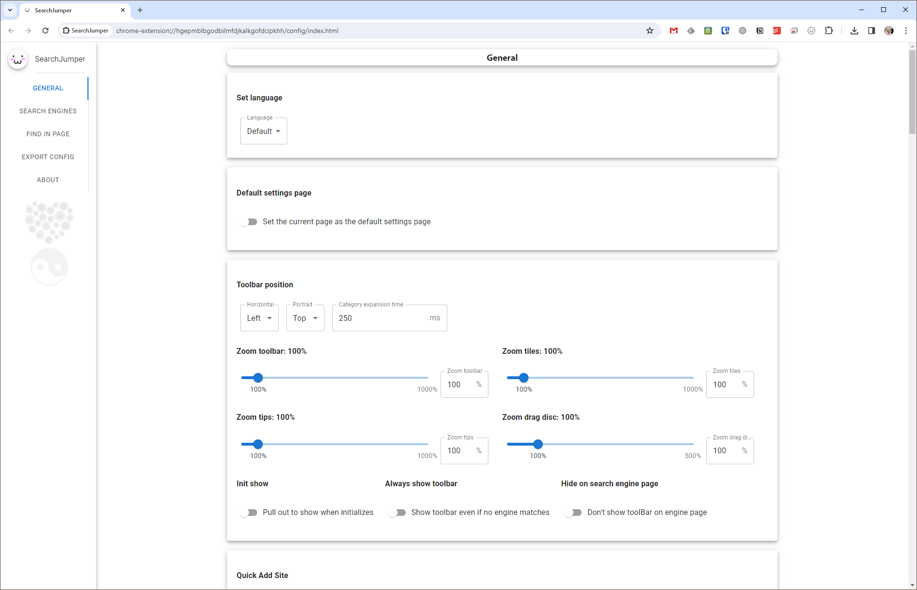
Task: Go forward using the browser forward arrow
Action: point(28,31)
